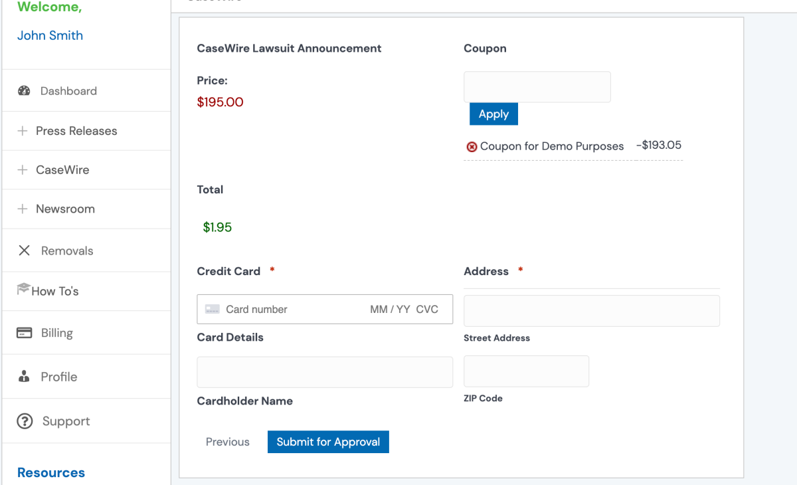
Task: Open the Resources section
Action: point(50,472)
